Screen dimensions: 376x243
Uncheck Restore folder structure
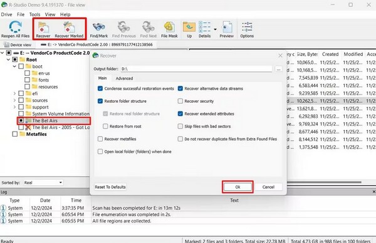pos(100,101)
